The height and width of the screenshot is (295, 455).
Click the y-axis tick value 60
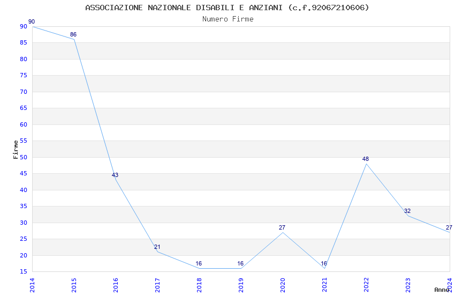pos(24,124)
